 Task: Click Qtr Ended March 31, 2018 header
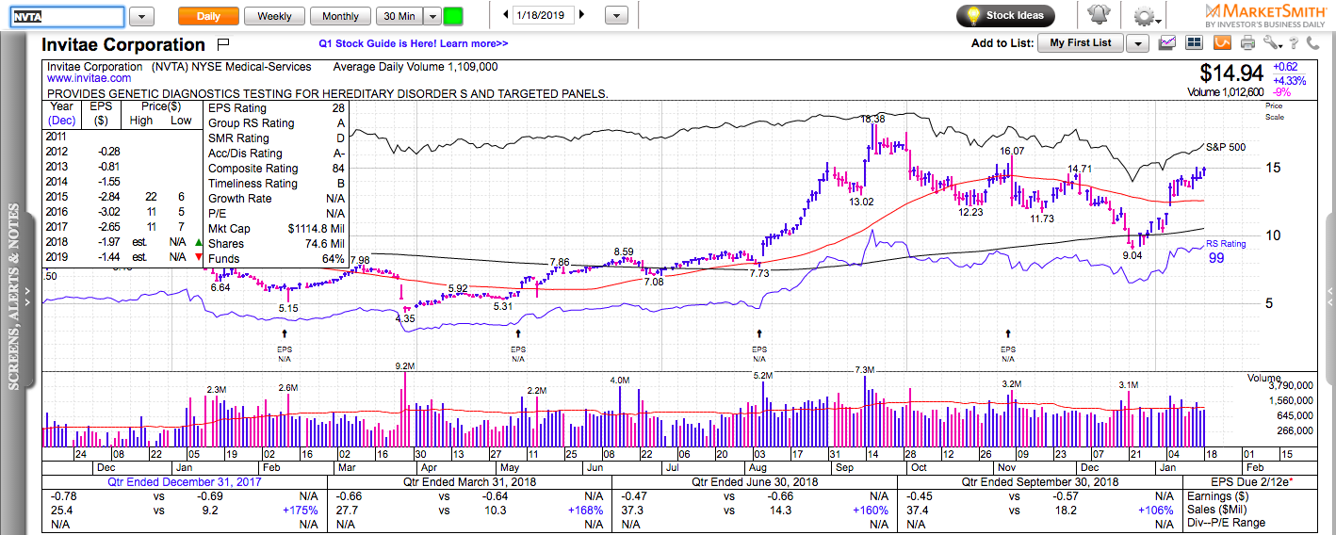click(x=469, y=482)
